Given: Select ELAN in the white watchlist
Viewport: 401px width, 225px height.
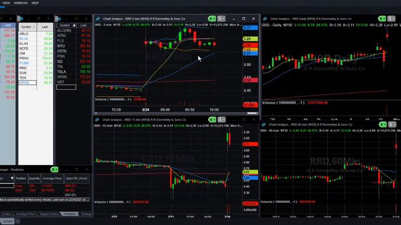Looking at the screenshot, I should tap(23, 44).
